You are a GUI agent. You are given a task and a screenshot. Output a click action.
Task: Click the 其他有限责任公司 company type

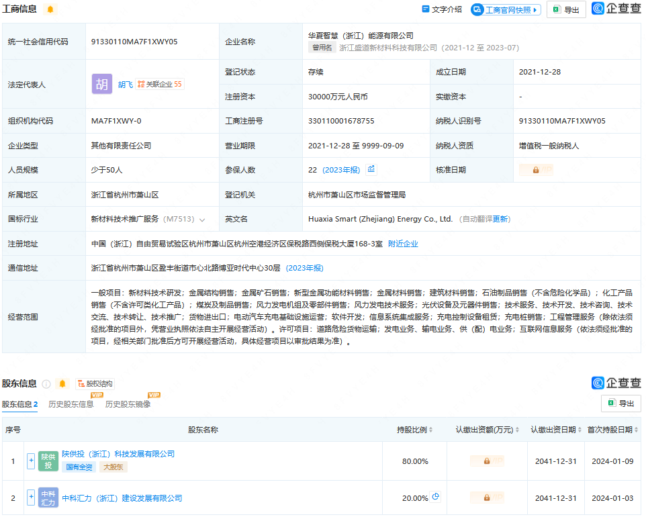coord(121,146)
